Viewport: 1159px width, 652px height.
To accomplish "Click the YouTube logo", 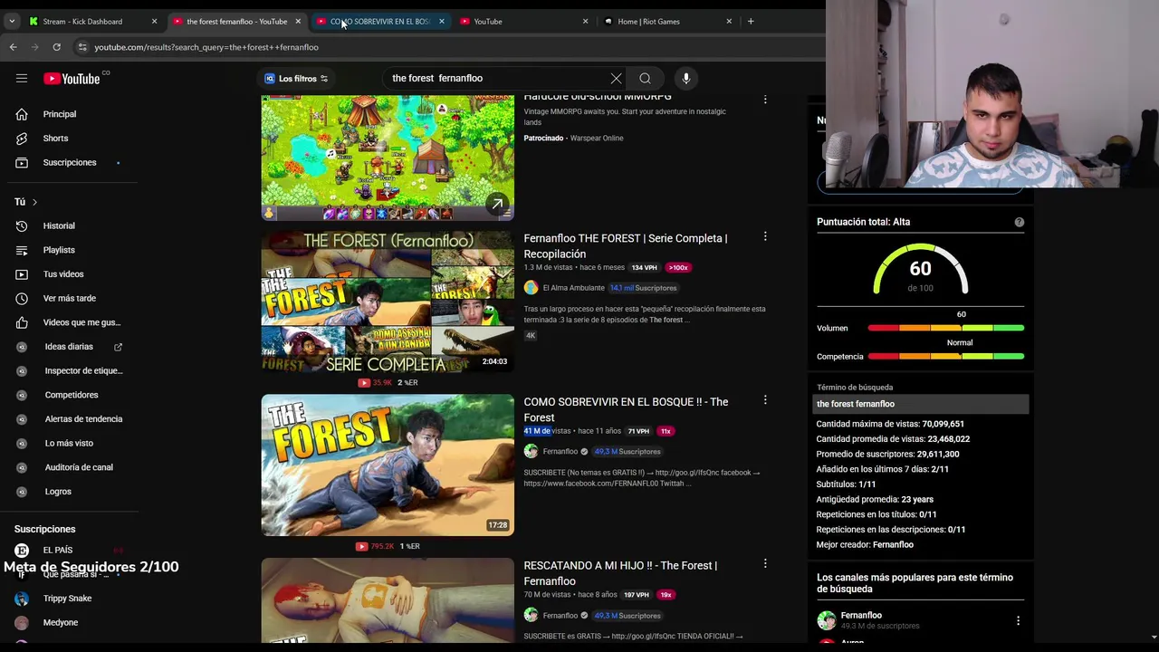I will [x=72, y=79].
